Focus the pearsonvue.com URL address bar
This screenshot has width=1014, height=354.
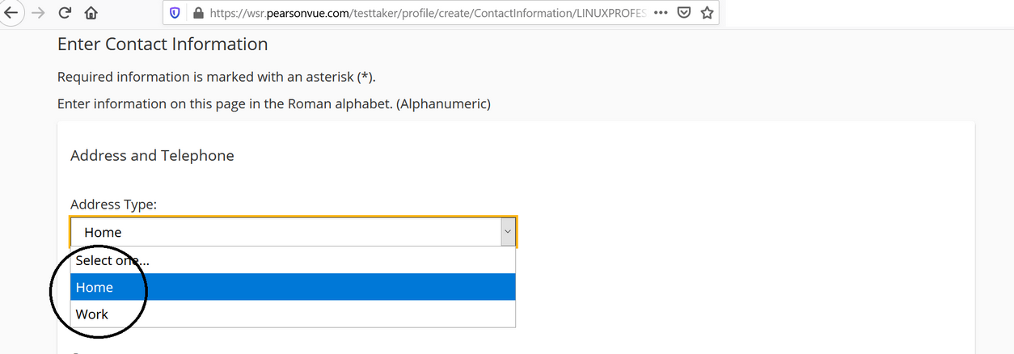(427, 13)
